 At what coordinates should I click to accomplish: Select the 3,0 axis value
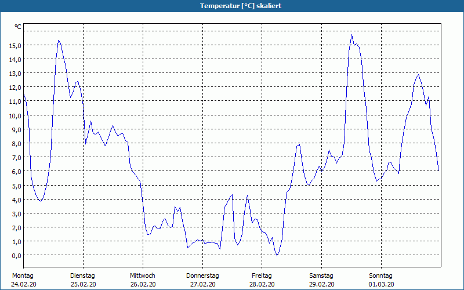pyautogui.click(x=16, y=213)
